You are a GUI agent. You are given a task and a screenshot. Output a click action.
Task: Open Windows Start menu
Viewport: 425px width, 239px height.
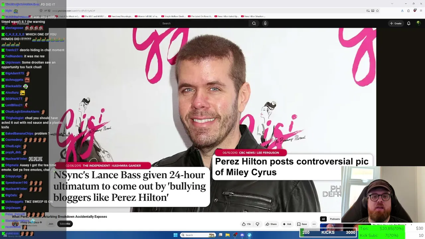tap(175, 235)
